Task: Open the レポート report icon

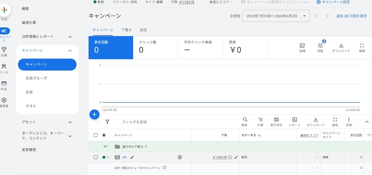Action: 294,120
